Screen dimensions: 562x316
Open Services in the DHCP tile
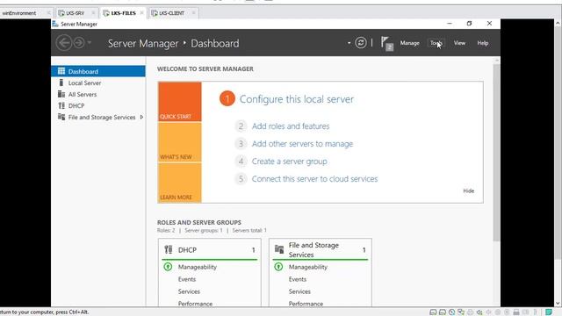pyautogui.click(x=189, y=291)
